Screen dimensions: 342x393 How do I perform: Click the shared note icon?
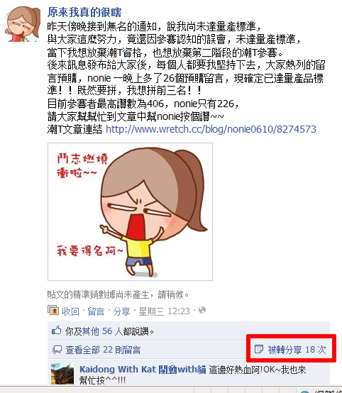pyautogui.click(x=259, y=349)
